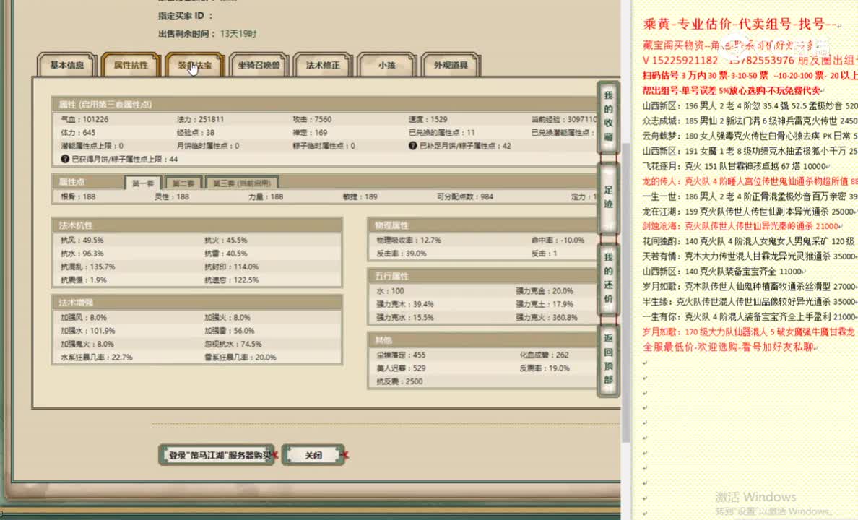This screenshot has width=858, height=520.
Task: Click 已兑换的属性点：11 text
Action: tap(441, 132)
